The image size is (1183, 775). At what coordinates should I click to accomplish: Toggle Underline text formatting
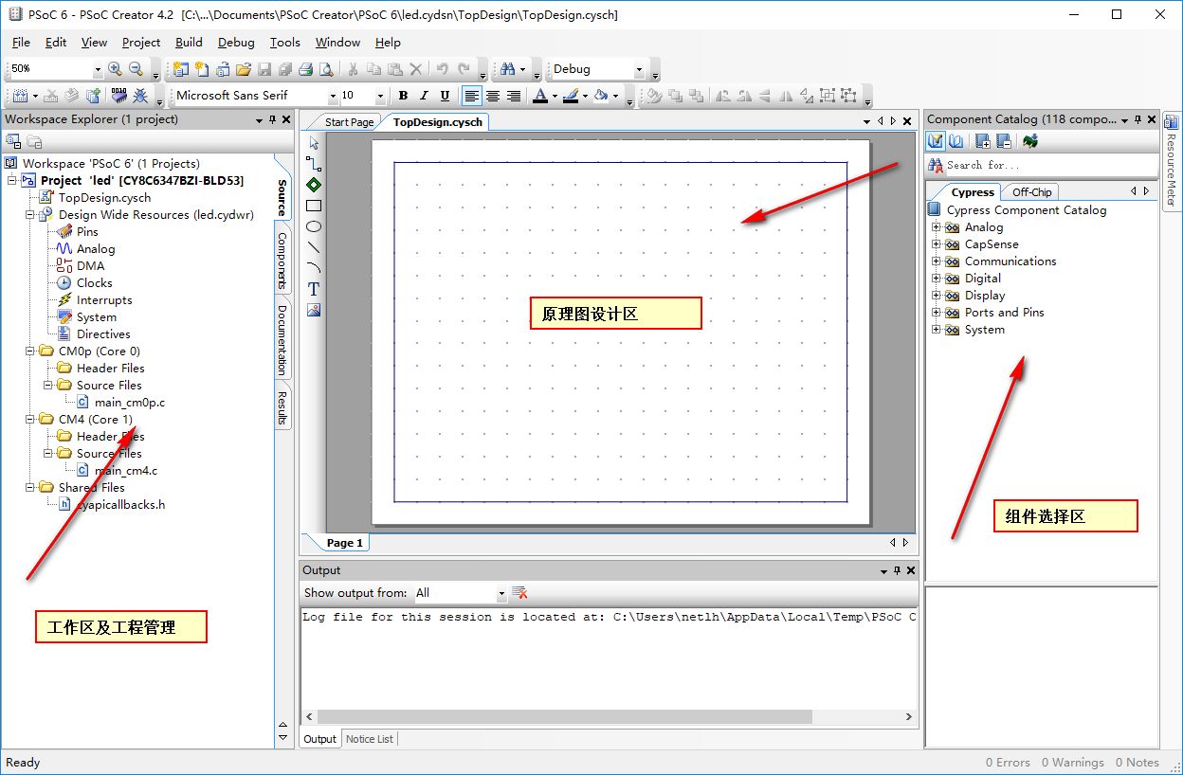coord(443,96)
